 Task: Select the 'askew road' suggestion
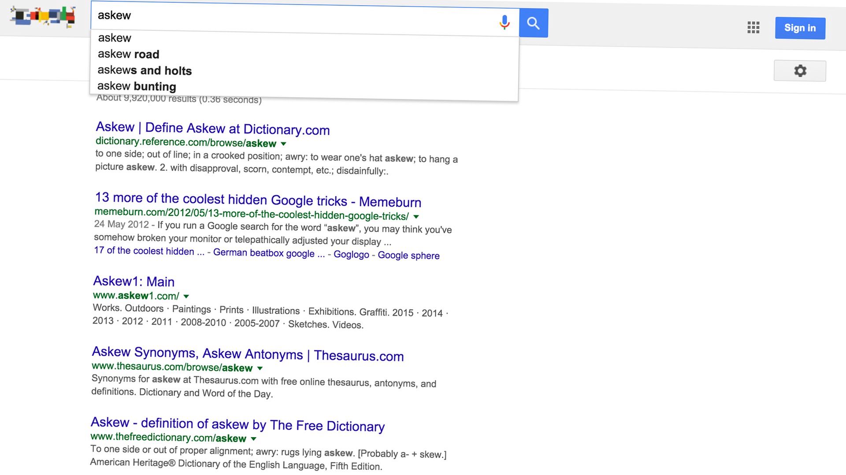[128, 54]
